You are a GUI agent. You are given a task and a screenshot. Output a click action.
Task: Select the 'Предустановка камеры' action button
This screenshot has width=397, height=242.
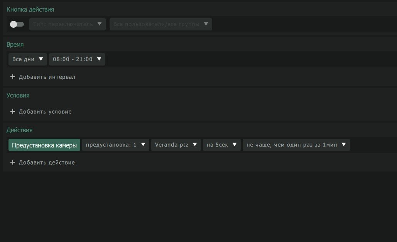[x=44, y=145]
